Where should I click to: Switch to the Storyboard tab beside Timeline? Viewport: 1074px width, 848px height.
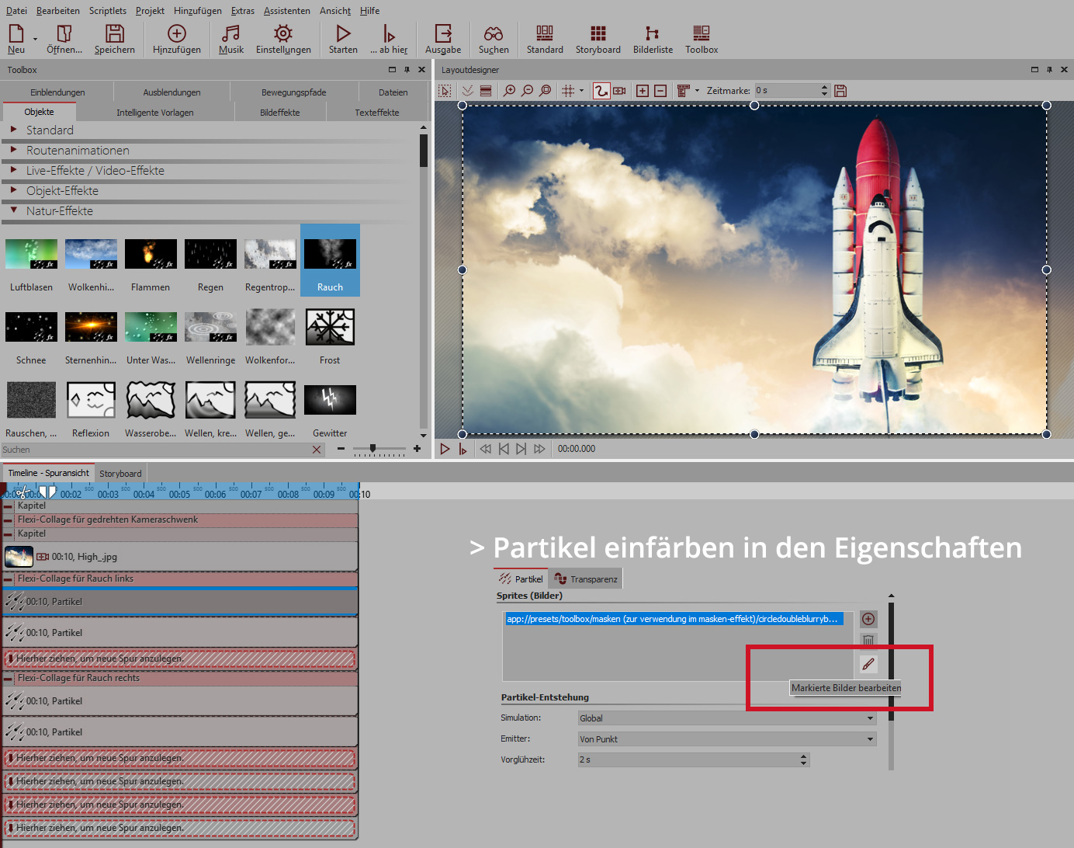120,474
